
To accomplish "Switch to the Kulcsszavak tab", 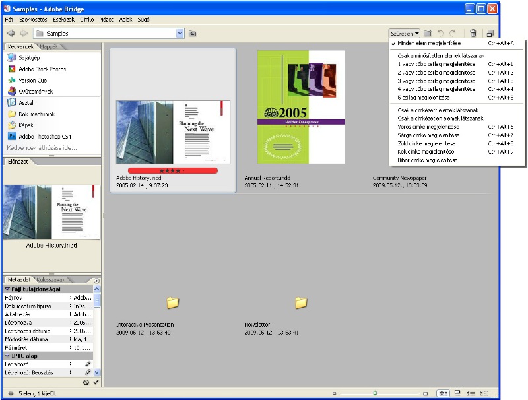I will tap(51, 279).
